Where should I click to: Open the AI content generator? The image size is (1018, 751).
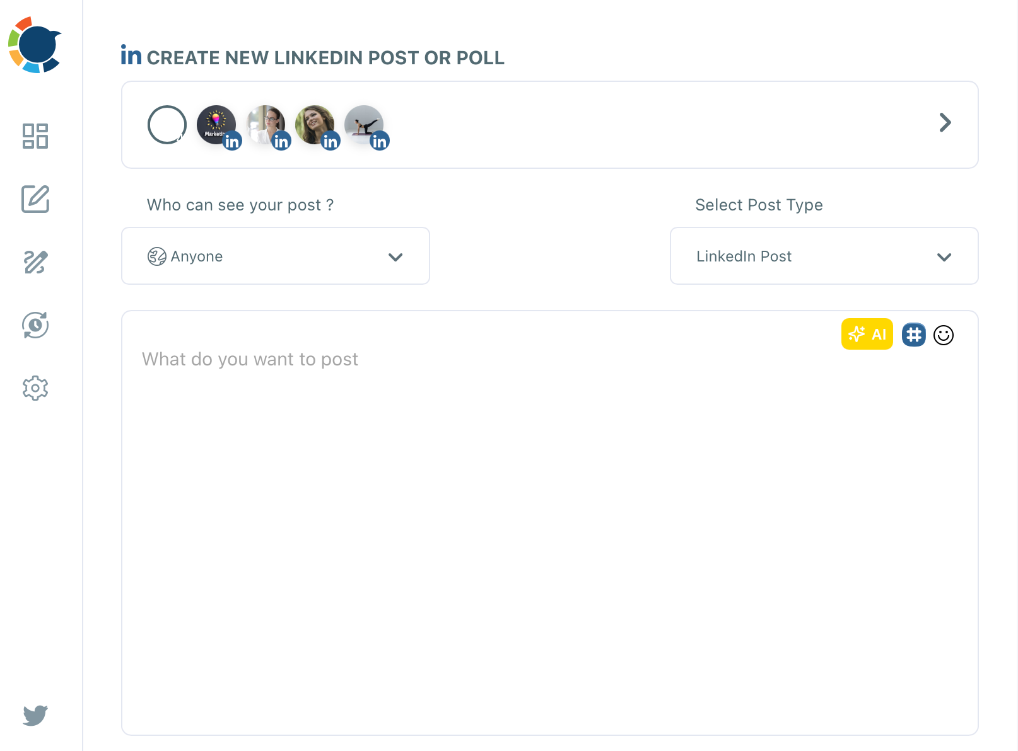tap(867, 335)
